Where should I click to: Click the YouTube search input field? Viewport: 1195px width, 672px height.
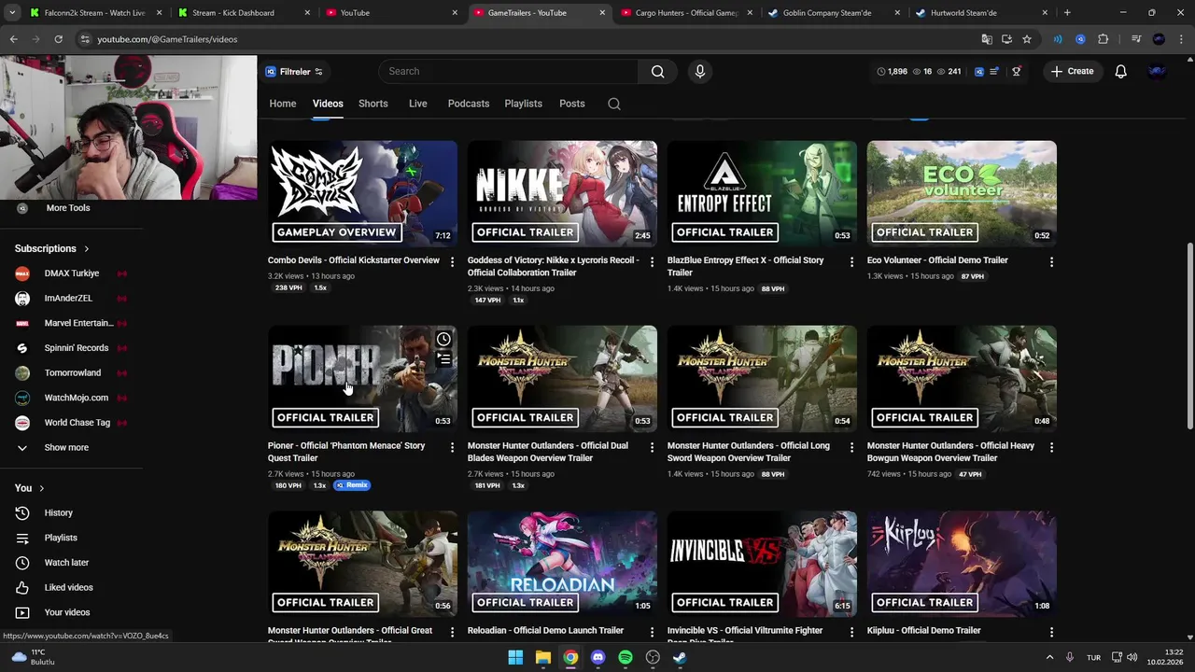[x=509, y=71]
